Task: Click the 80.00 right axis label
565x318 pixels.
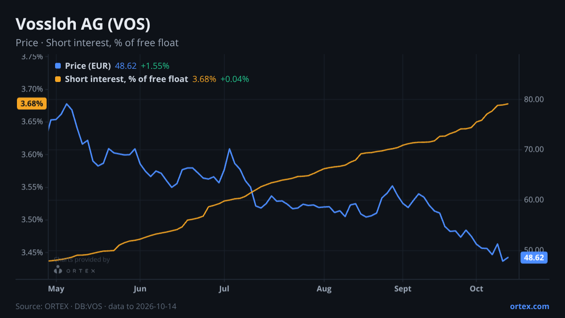Action: 533,99
